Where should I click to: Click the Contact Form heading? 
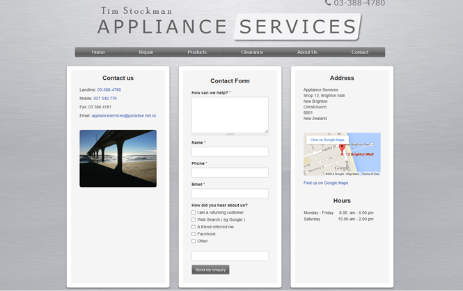[230, 81]
